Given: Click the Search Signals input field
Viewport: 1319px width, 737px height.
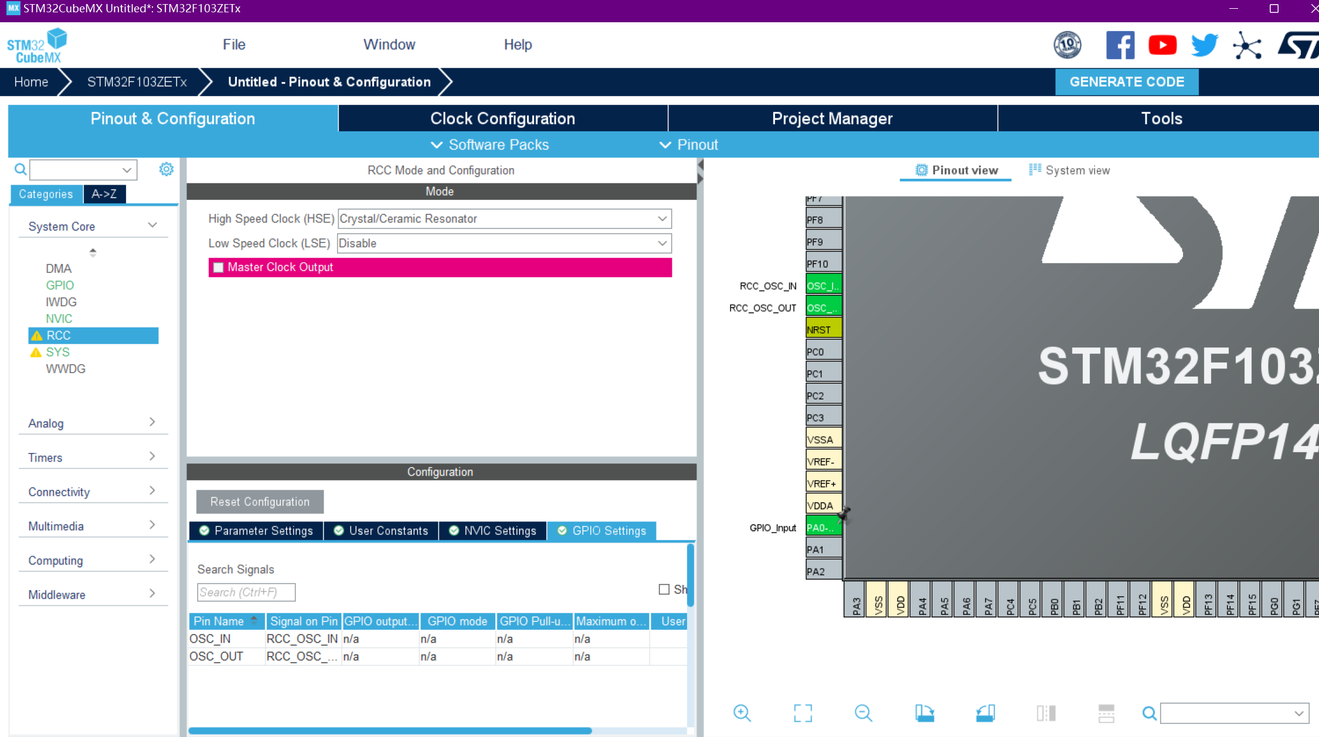Looking at the screenshot, I should click(246, 592).
